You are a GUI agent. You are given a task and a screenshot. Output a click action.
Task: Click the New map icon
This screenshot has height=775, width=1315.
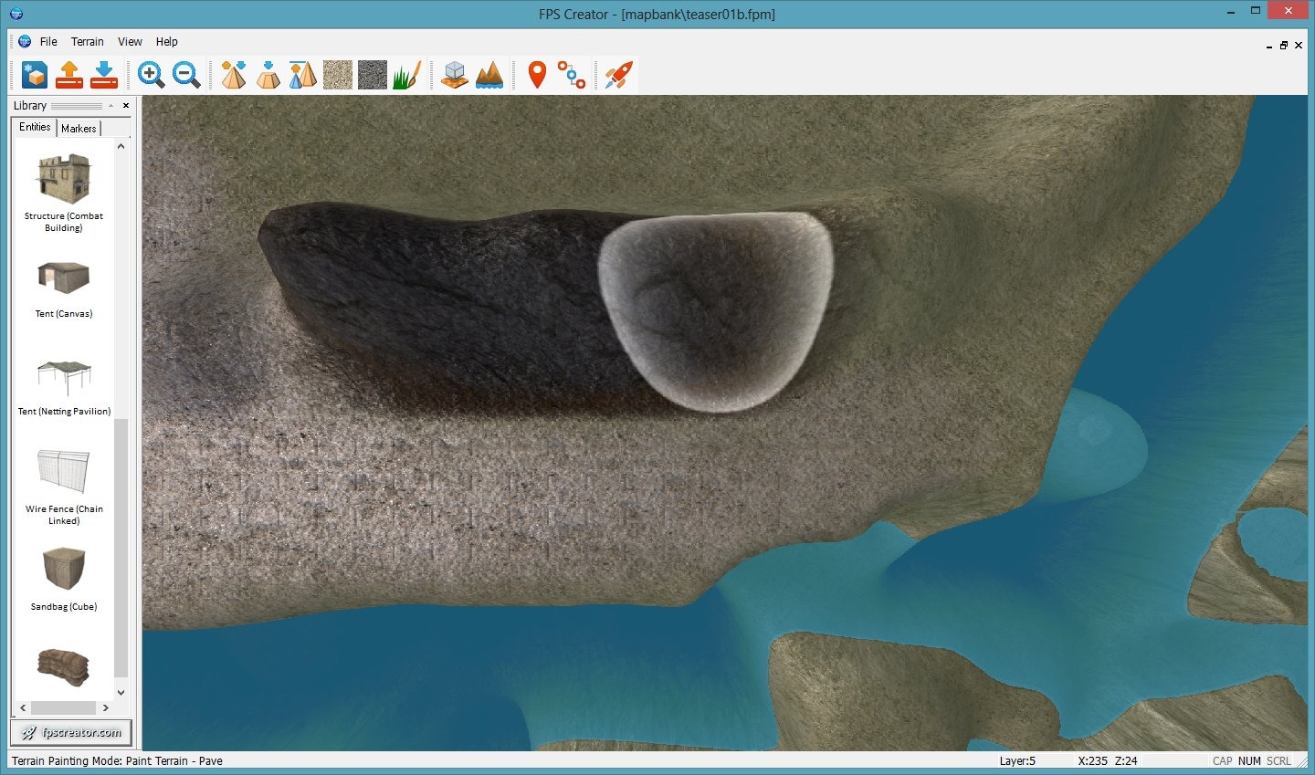(35, 75)
